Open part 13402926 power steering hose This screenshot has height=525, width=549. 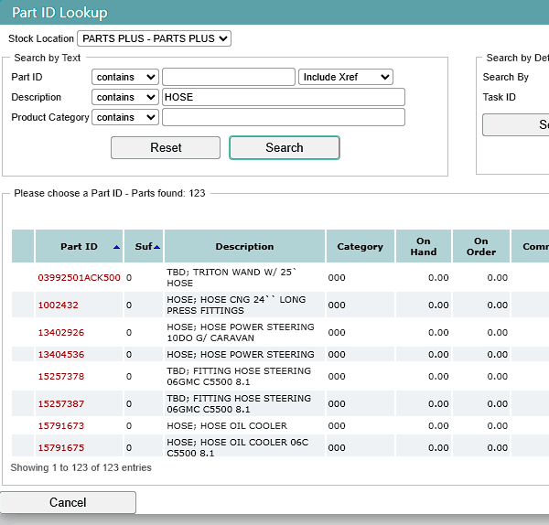pyautogui.click(x=61, y=332)
